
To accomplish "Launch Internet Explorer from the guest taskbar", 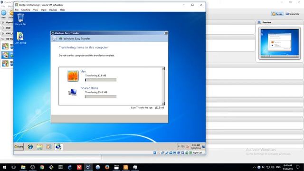I will (30, 147).
